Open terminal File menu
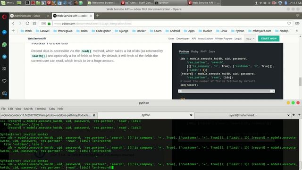Image resolution: width=302 pixels, height=170 pixels. tap(3, 109)
